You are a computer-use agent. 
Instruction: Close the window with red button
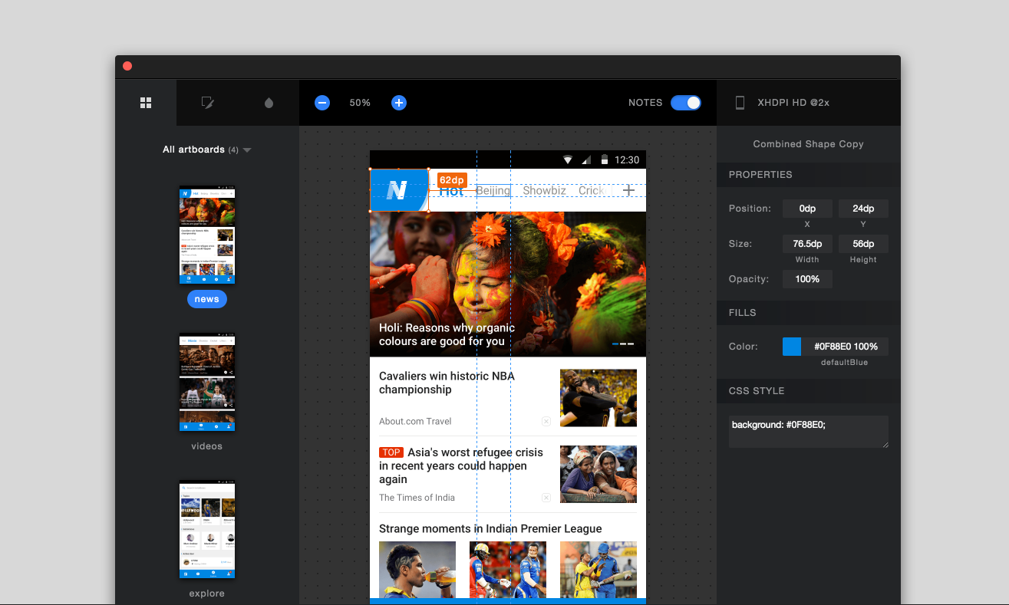coord(127,66)
